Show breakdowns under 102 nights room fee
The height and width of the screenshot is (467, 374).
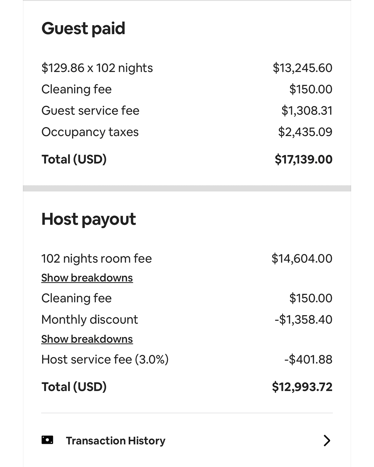[87, 278]
